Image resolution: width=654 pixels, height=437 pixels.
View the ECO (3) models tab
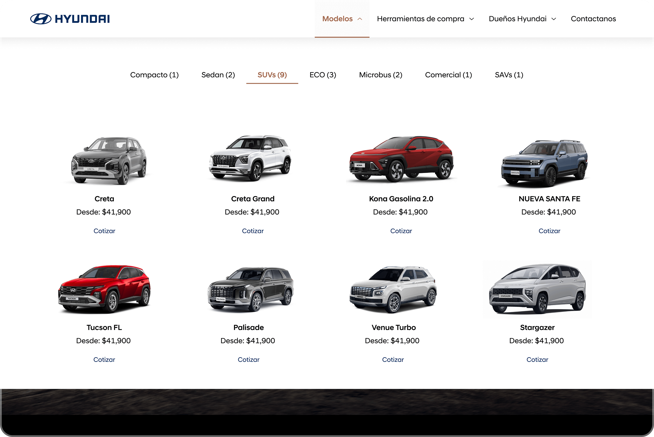(323, 75)
